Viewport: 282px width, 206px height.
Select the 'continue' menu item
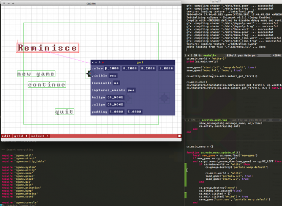click(47, 85)
